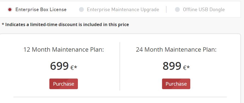This screenshot has width=244, height=103.
Task: Click the vertical divider before Offline USB Dongle
Action: 166,10
